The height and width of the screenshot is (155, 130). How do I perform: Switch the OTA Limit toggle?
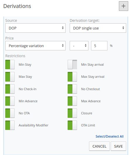tap(72, 125)
